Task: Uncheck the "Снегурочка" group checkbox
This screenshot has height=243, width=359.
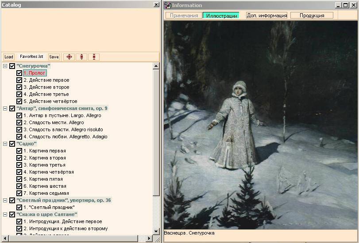Action: (x=12, y=66)
